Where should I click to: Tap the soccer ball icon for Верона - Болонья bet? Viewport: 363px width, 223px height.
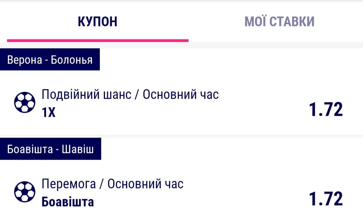click(25, 102)
